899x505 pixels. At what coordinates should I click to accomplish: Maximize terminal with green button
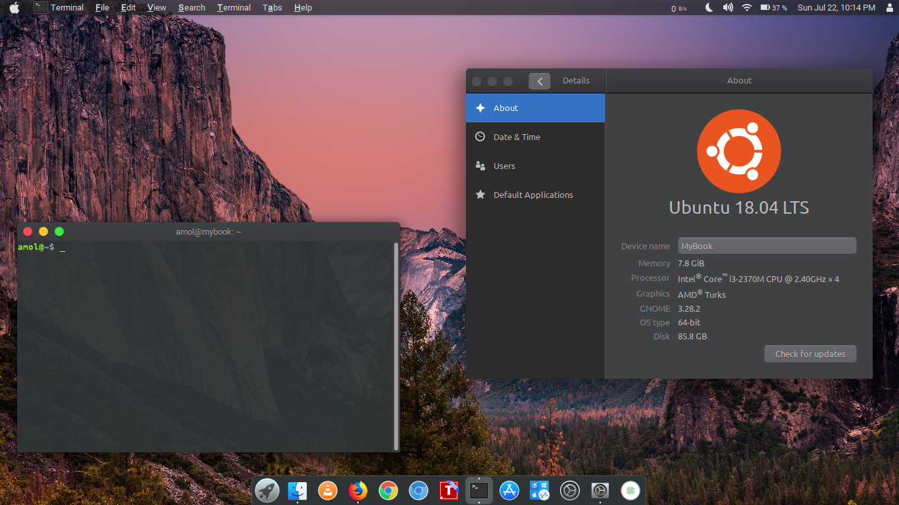[59, 231]
